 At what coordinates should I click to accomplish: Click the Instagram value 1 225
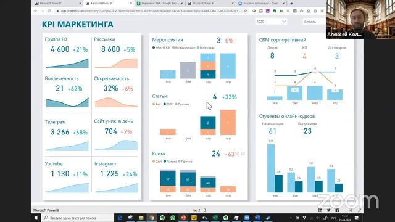(x=110, y=174)
